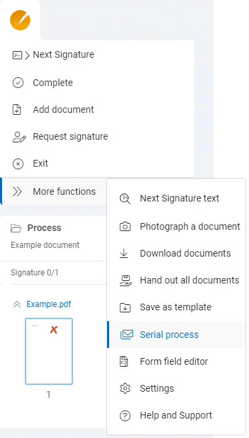
Task: Click the Help and Support question icon
Action: click(125, 416)
